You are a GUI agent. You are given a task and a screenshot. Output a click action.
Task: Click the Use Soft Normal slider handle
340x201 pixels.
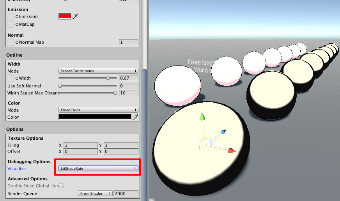[x=60, y=86]
